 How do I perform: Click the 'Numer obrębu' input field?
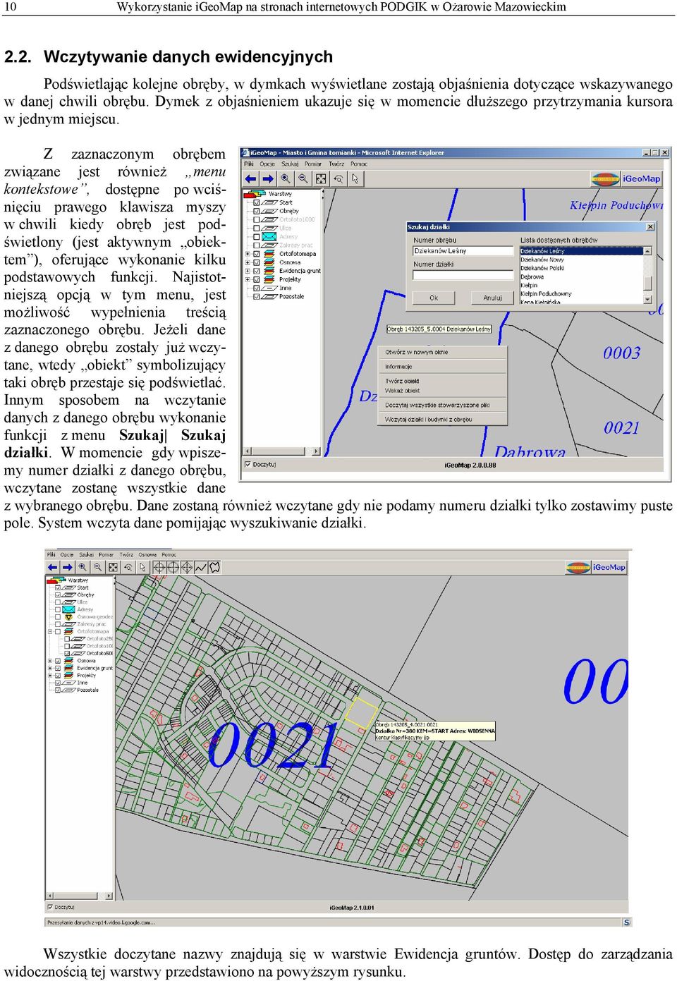pos(464,251)
